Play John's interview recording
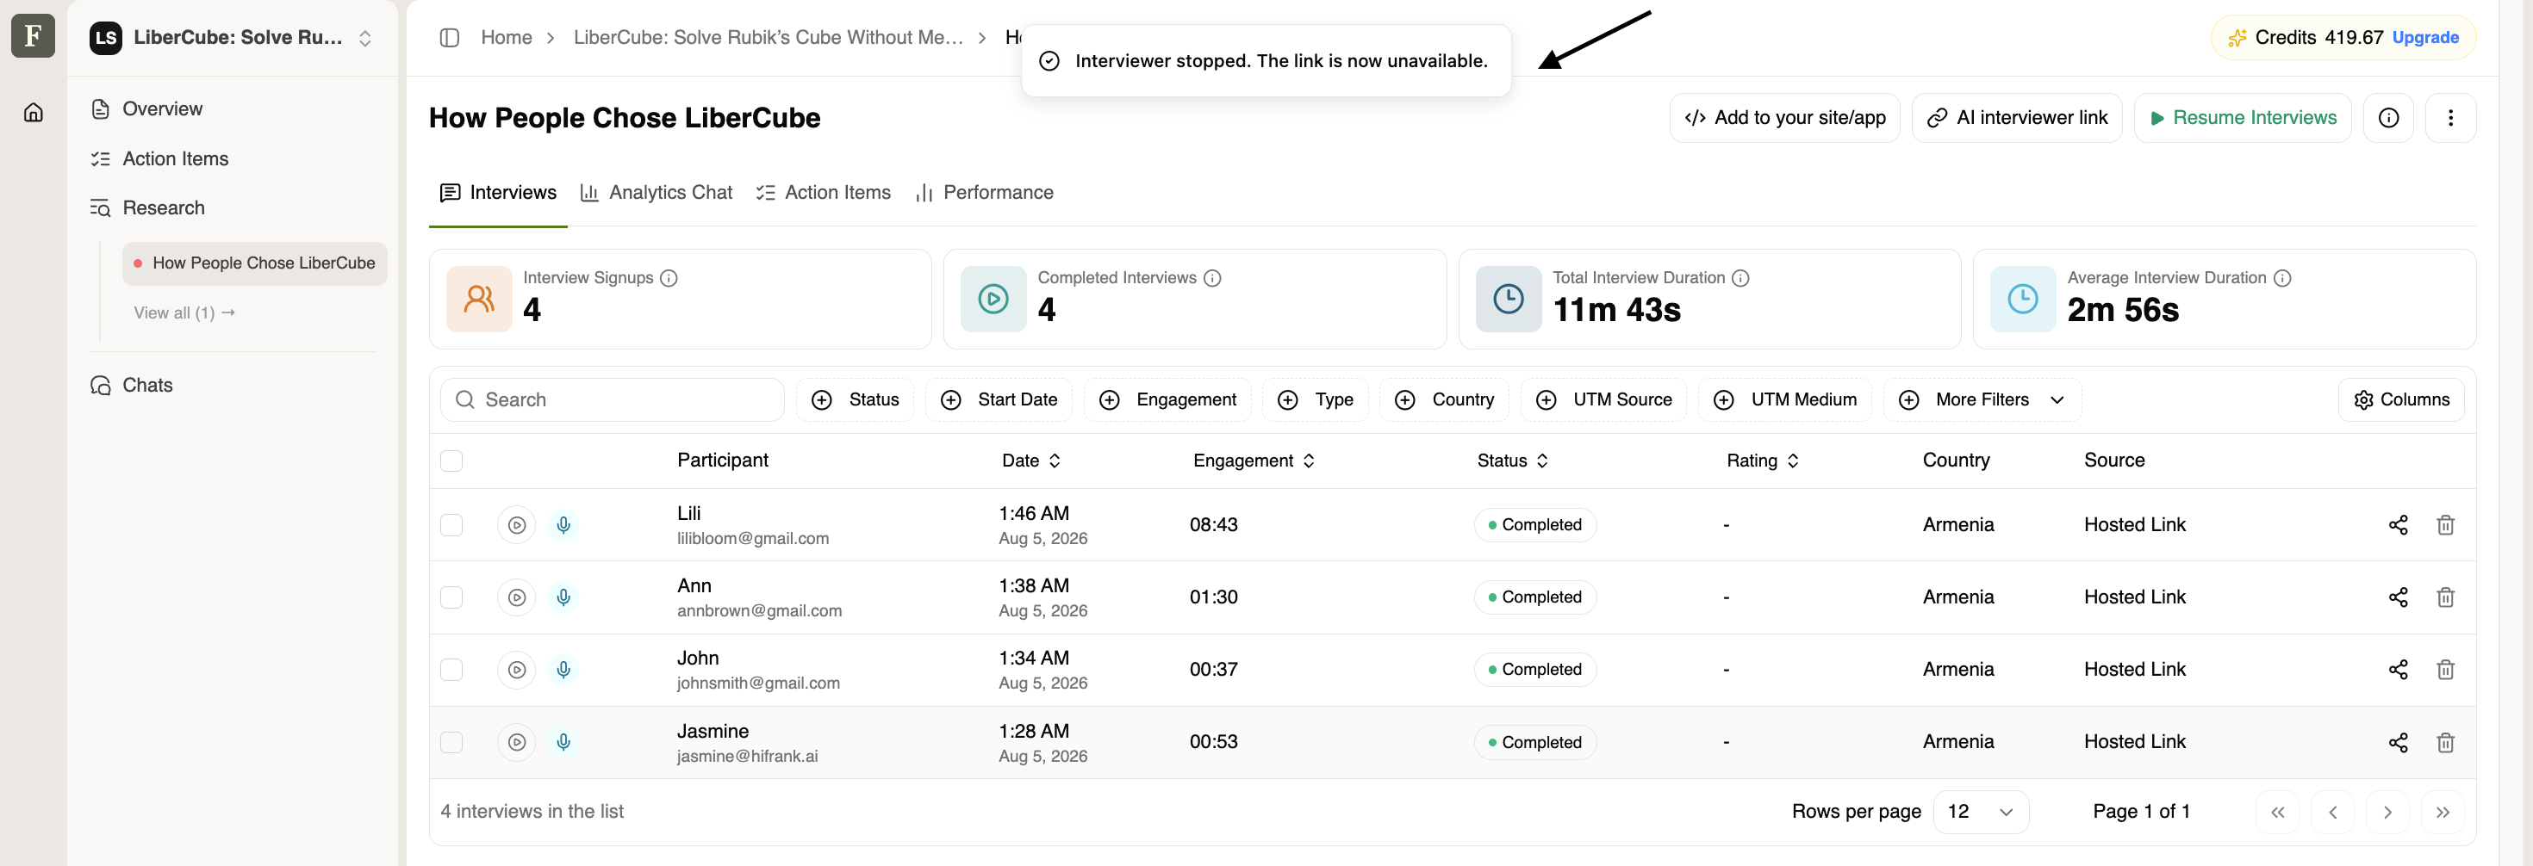 coord(516,670)
